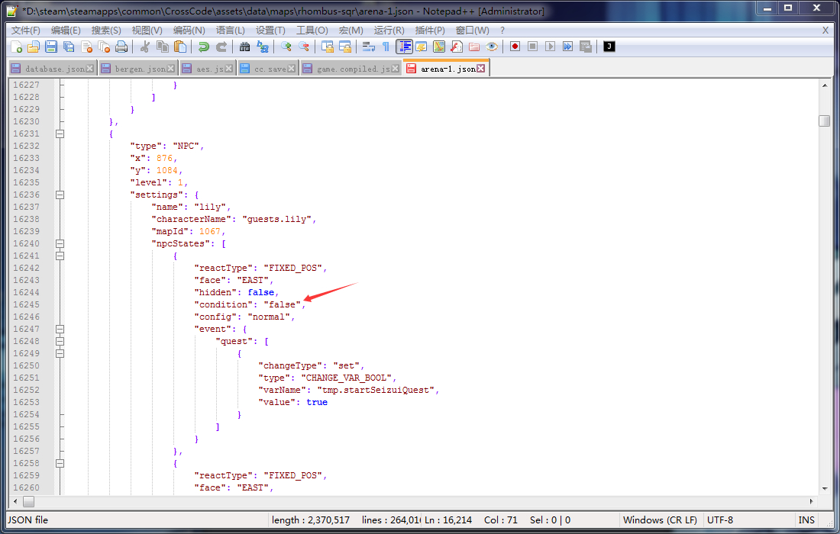Image resolution: width=840 pixels, height=534 pixels.
Task: Toggle word wrap toolbar button
Action: pos(368,47)
